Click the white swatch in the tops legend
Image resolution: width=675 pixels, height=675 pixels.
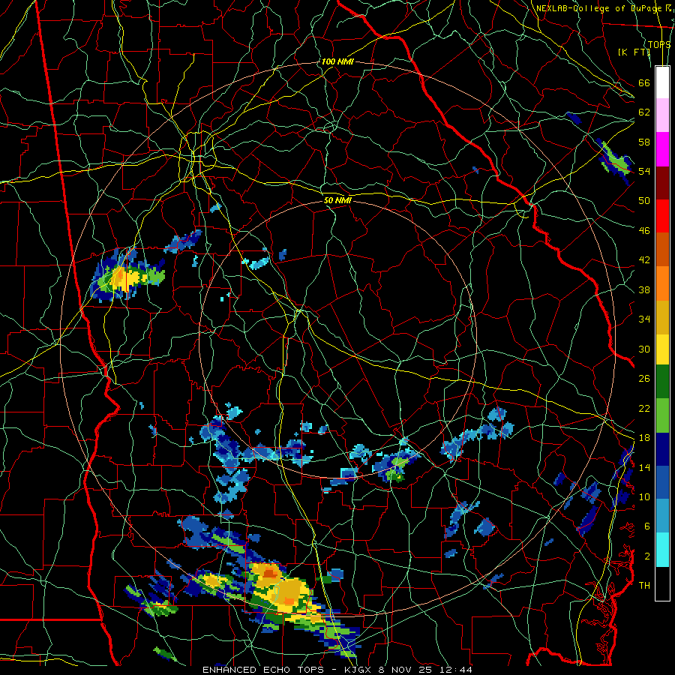pos(662,82)
